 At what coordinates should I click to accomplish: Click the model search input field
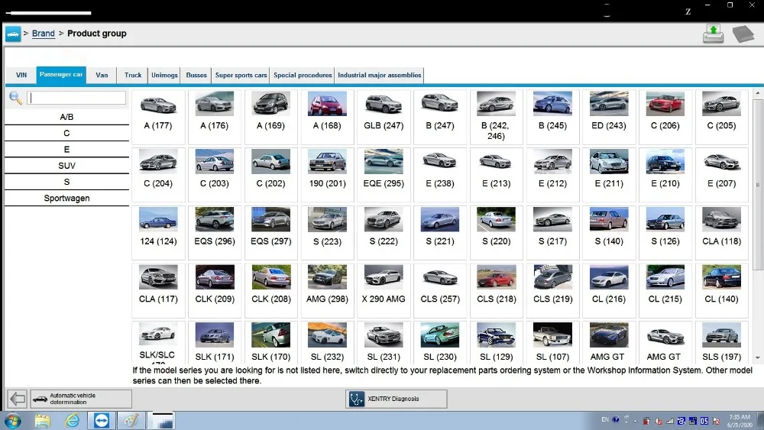76,98
